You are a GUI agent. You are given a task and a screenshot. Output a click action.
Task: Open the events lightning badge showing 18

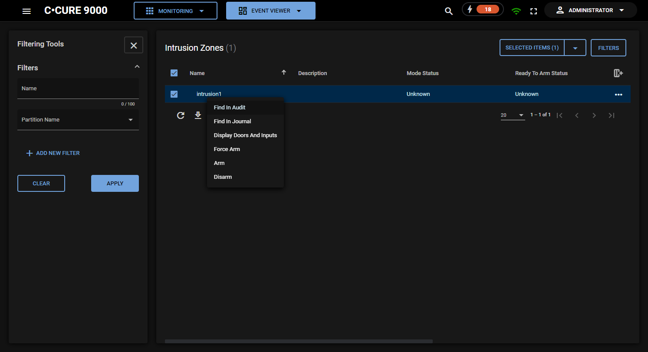coord(483,10)
